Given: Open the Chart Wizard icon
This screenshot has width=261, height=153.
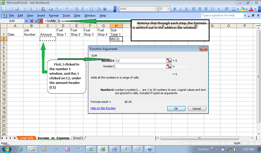Looking at the screenshot, I should [x=98, y=9].
